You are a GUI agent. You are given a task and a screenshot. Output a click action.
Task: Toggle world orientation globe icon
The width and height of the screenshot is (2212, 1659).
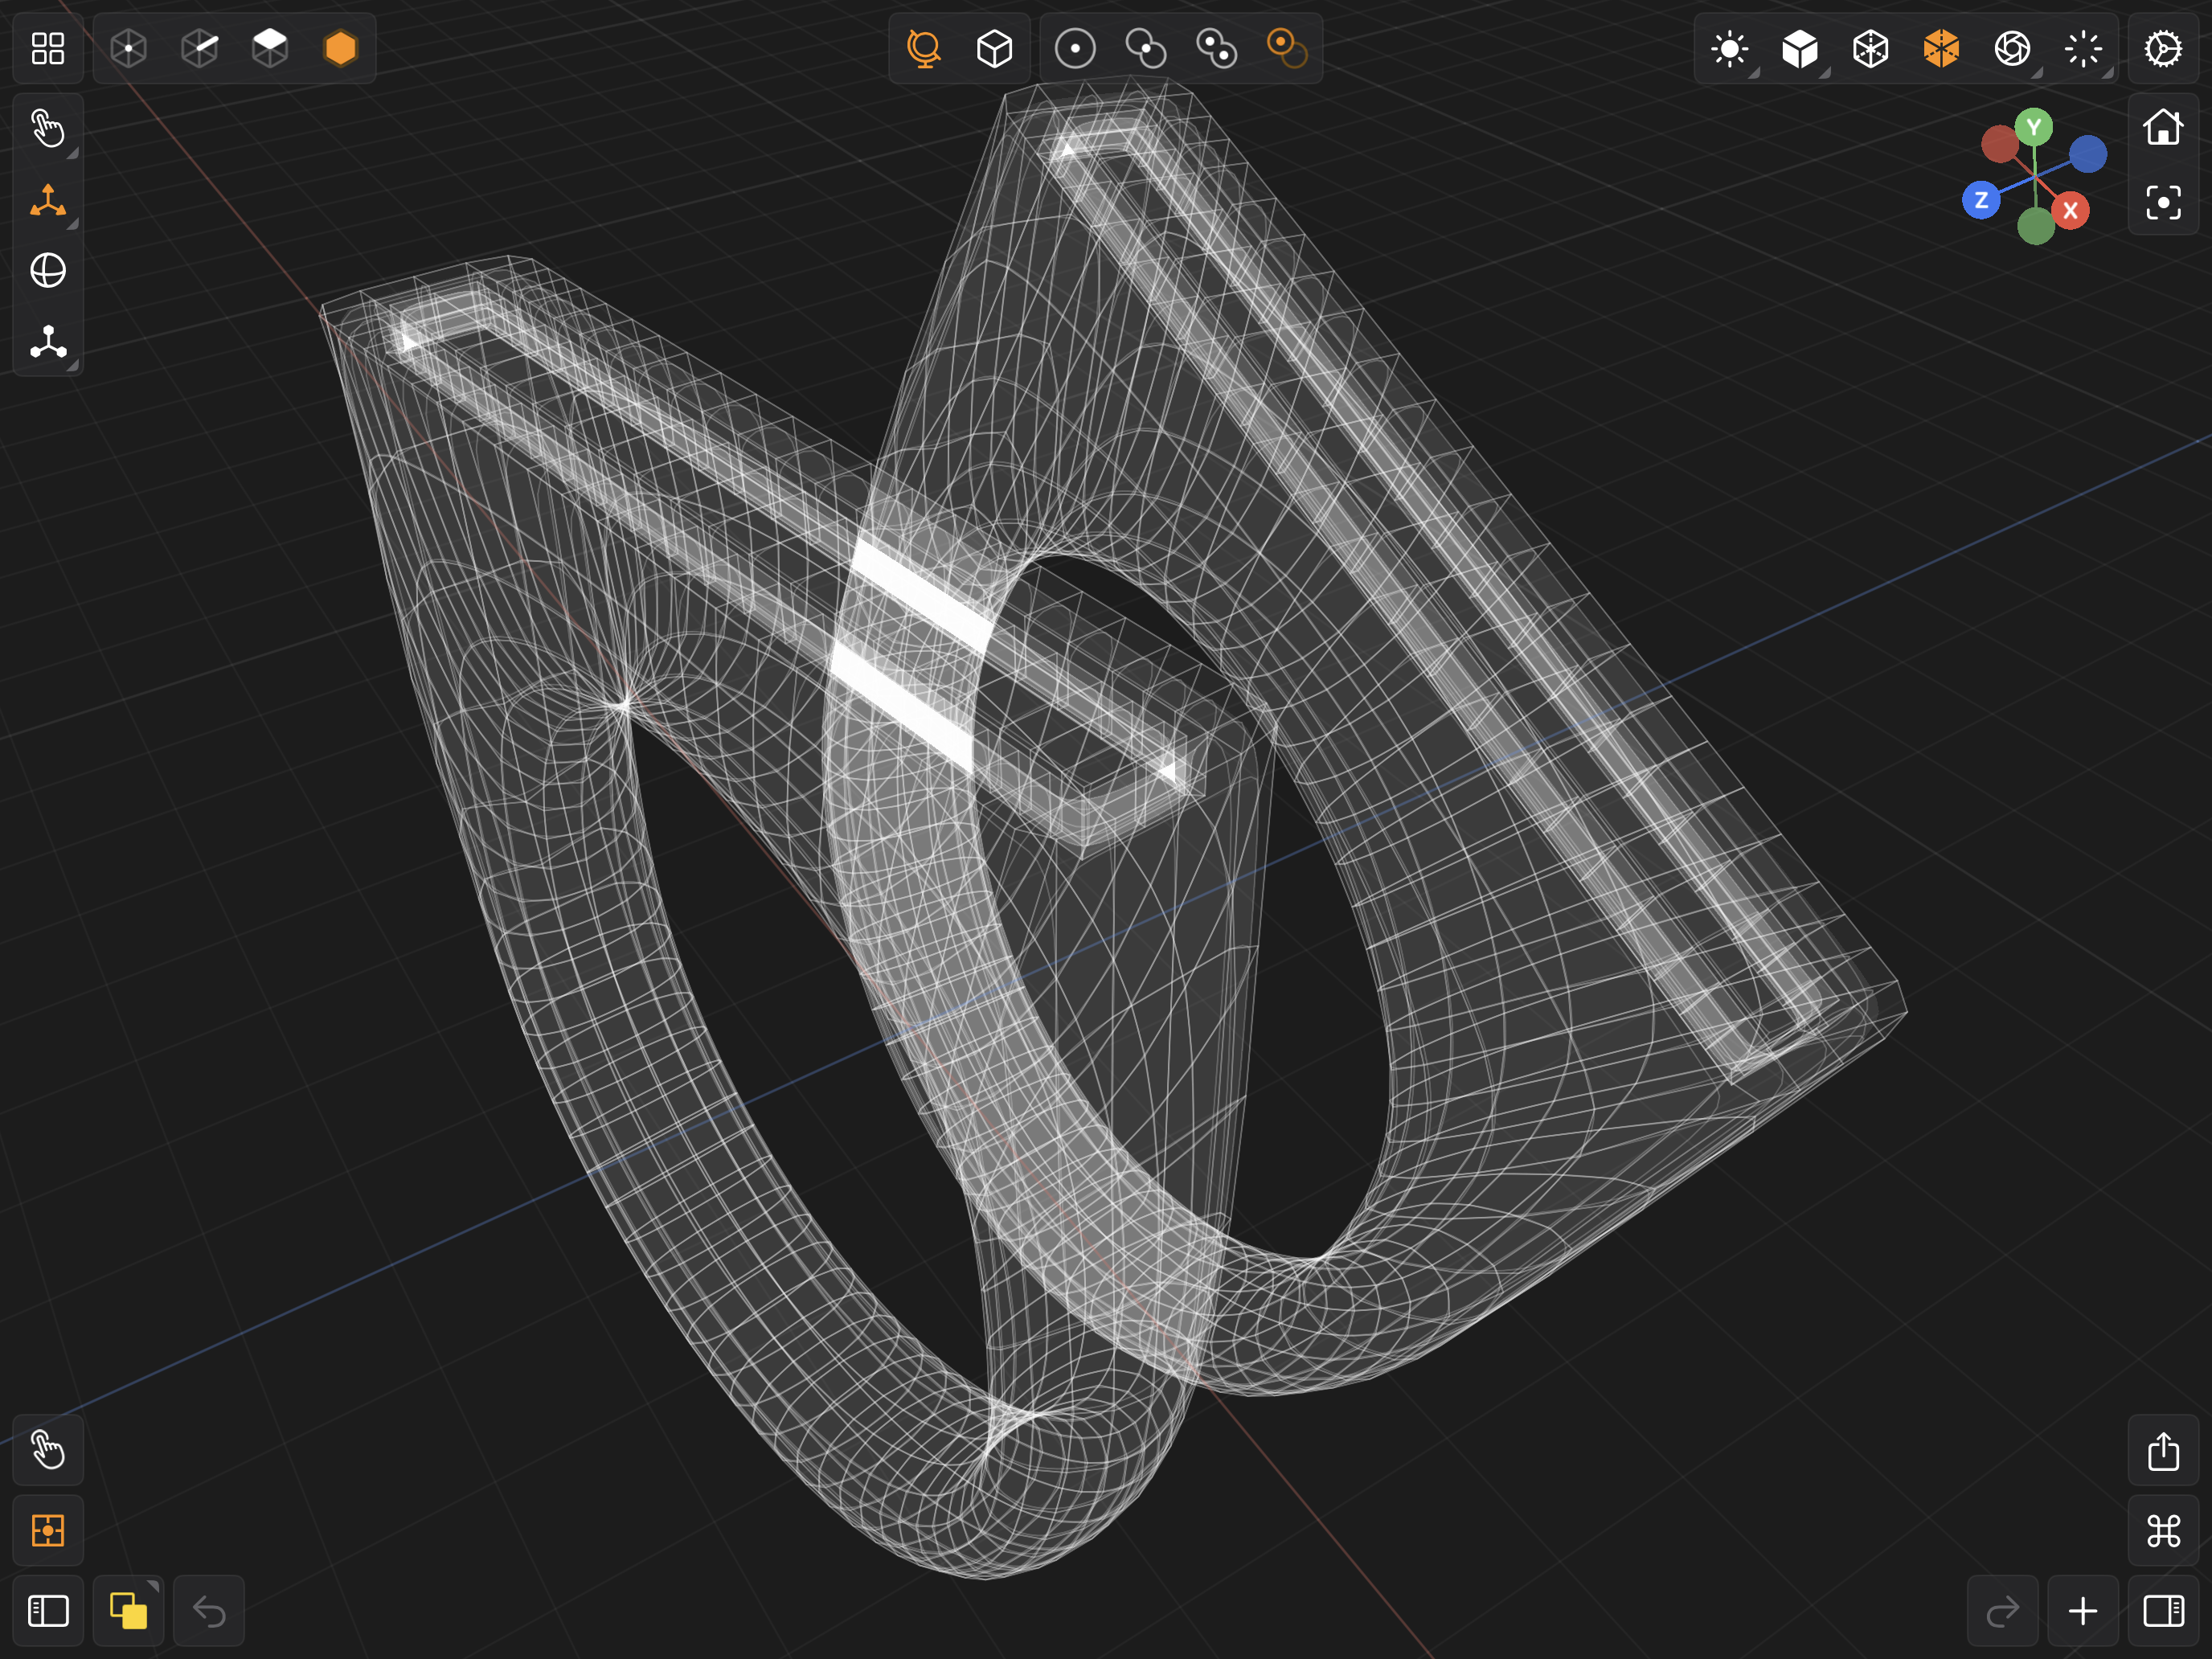924,48
